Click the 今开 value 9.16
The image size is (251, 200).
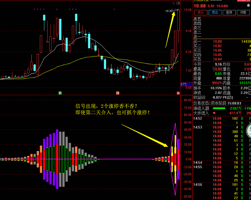(218, 64)
